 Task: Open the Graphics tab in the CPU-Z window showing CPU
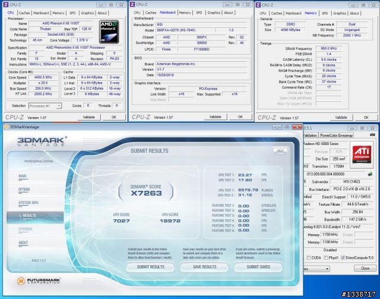pyautogui.click(x=87, y=13)
